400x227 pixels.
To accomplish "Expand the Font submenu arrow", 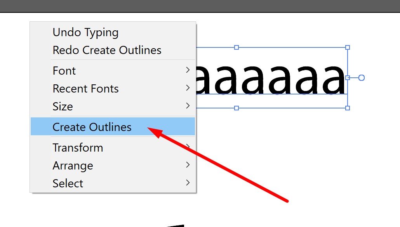I will 188,70.
